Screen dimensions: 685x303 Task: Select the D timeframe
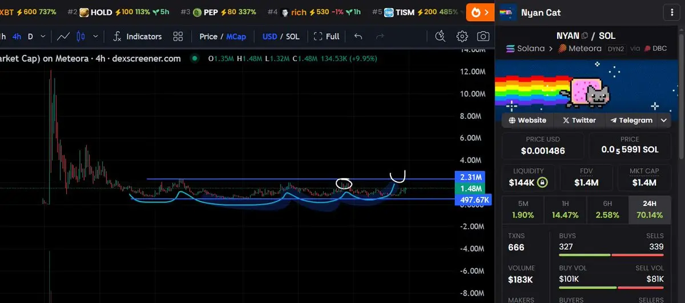coord(30,37)
